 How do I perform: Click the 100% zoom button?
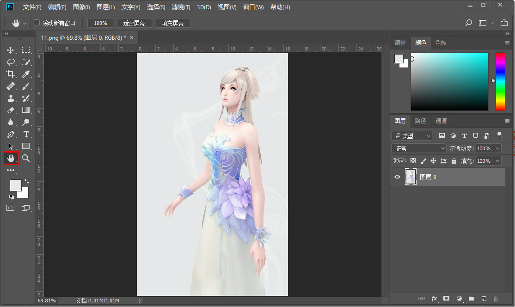click(100, 23)
